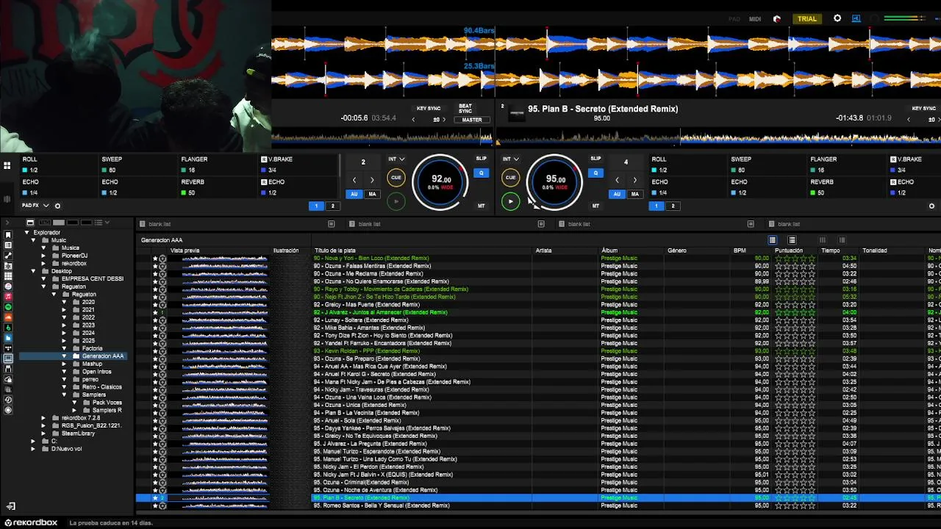This screenshot has height=529, width=941.
Task: Double the loop size on left deck
Action: click(372, 180)
